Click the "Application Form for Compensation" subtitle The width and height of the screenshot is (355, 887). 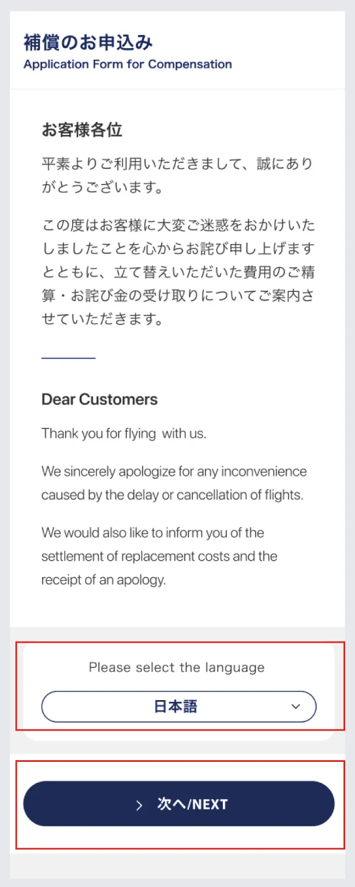pyautogui.click(x=128, y=64)
